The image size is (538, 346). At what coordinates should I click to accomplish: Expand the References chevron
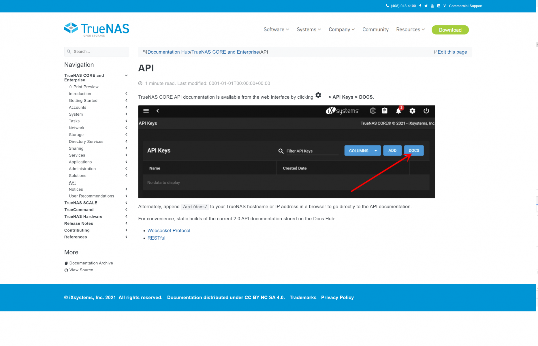pos(126,237)
